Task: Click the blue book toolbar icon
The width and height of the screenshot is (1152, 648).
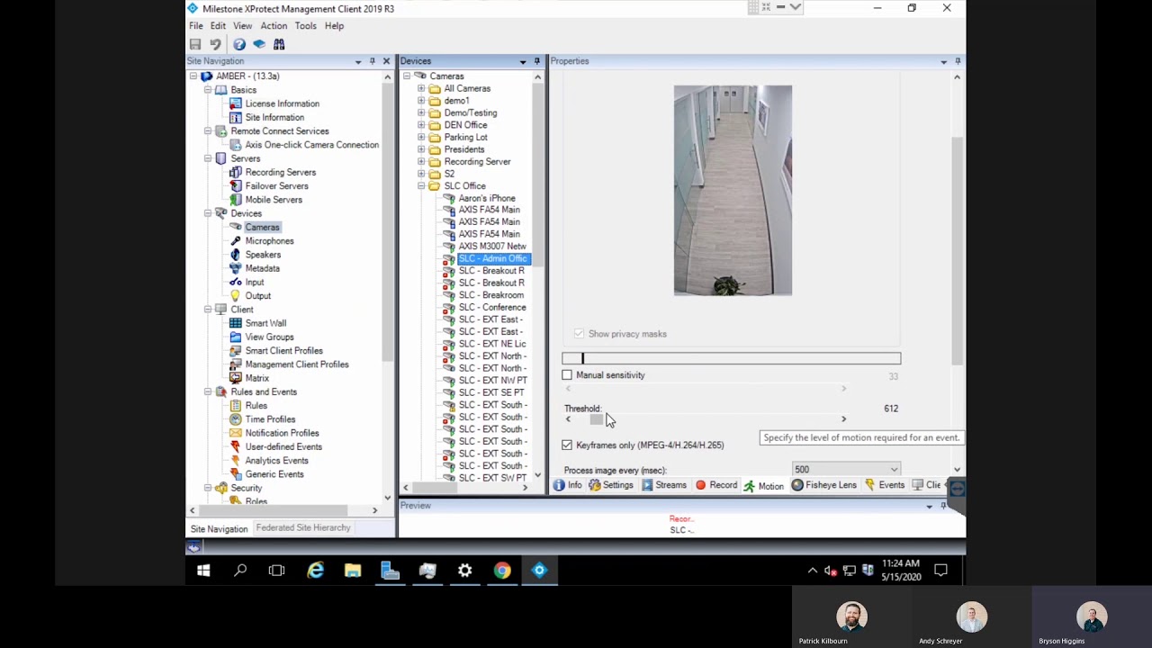Action: [259, 44]
